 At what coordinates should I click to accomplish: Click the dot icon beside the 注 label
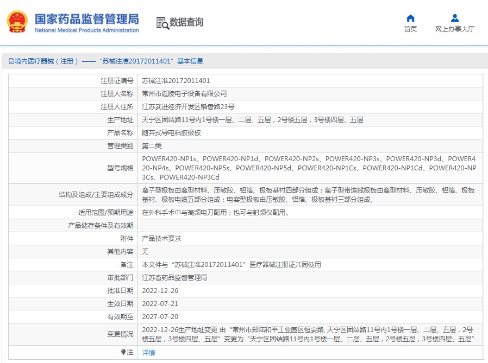(x=123, y=352)
